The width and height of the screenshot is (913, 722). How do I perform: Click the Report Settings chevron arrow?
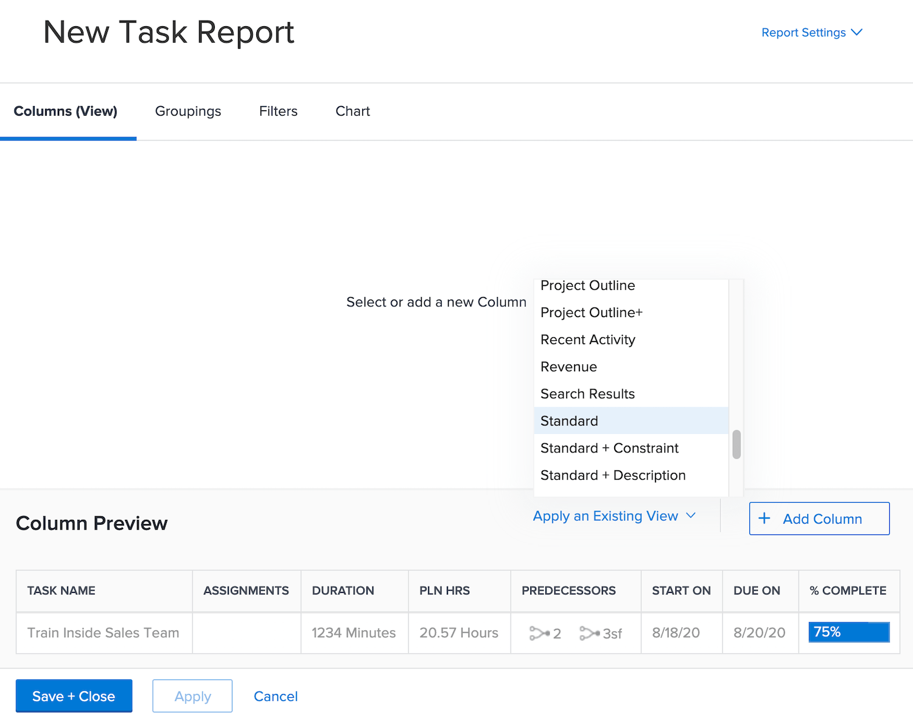(856, 32)
